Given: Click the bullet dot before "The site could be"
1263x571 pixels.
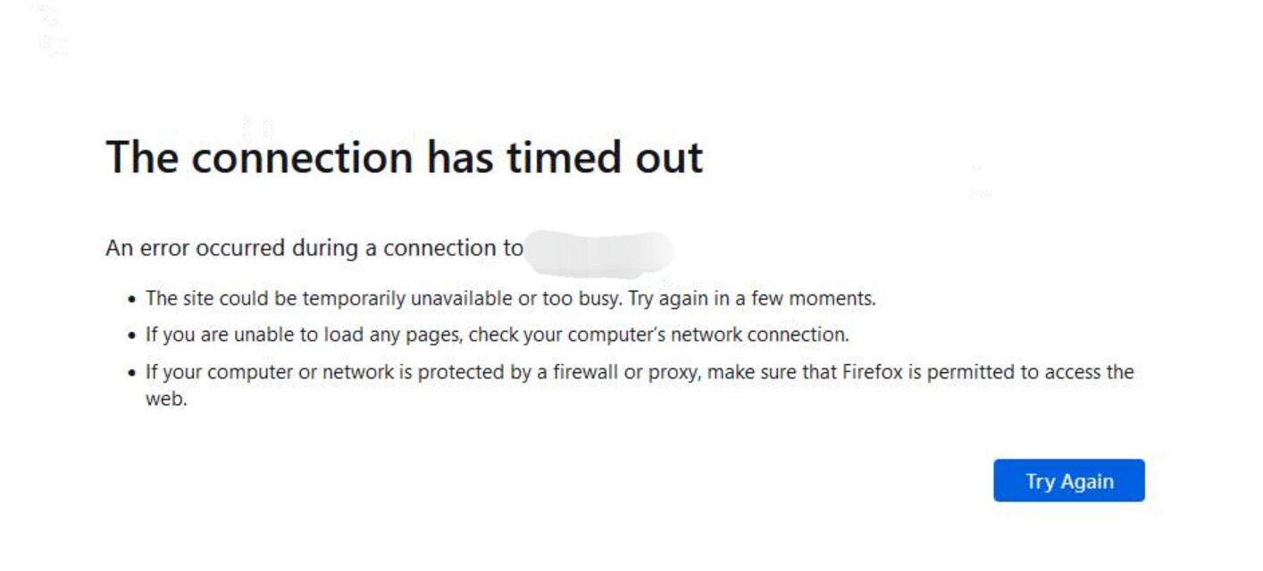Looking at the screenshot, I should point(133,300).
